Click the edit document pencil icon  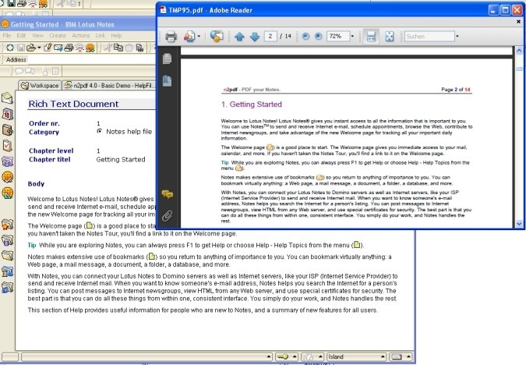tap(48, 48)
